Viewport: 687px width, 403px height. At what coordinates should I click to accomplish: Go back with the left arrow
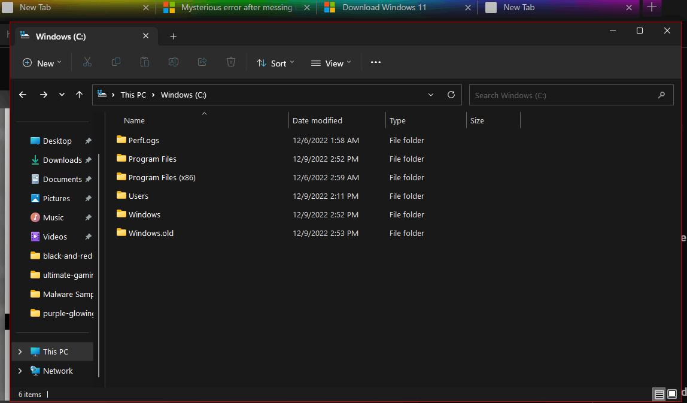(23, 95)
